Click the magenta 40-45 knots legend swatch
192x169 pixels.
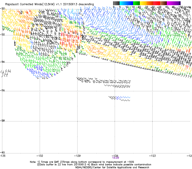170,3
